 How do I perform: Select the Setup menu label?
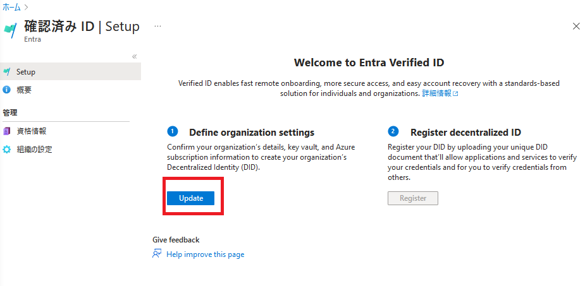(26, 72)
